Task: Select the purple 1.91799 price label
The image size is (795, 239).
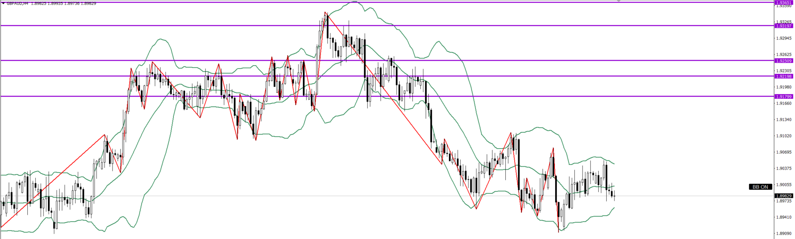Action: pos(784,97)
